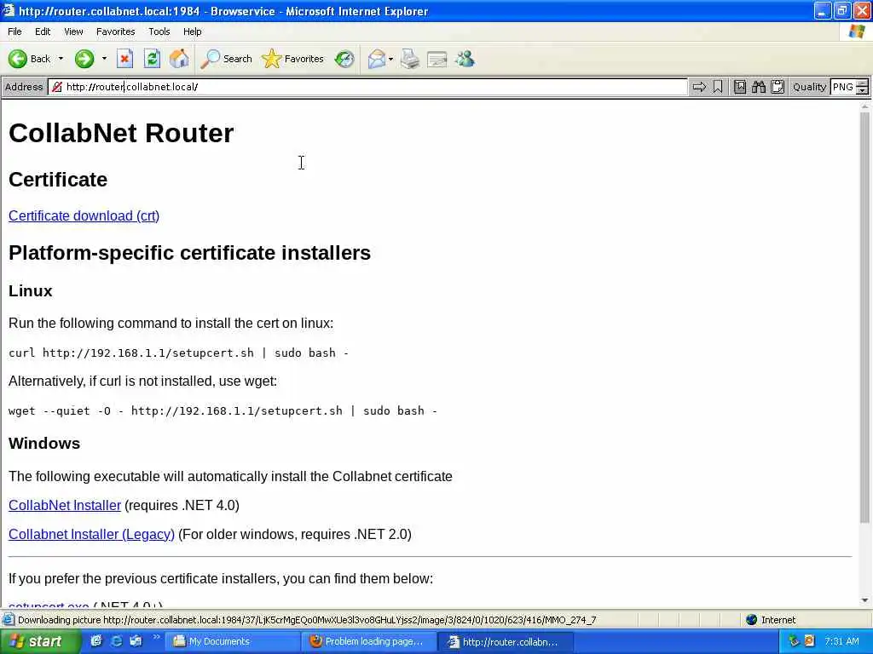The height and width of the screenshot is (654, 873).
Task: Click the Linux heading
Action: (x=30, y=291)
